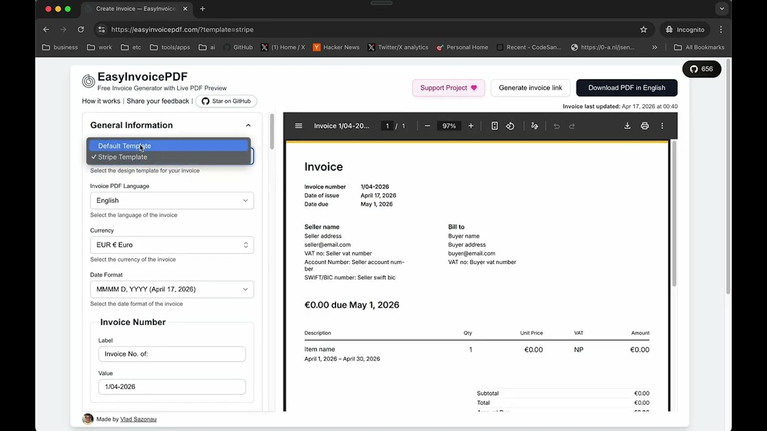Select the annotate/draw tool in PDF viewer

point(535,126)
